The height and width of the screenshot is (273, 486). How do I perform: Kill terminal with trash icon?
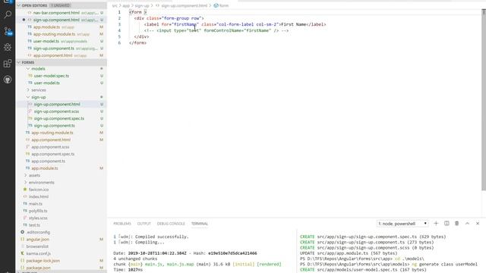tap(457, 223)
